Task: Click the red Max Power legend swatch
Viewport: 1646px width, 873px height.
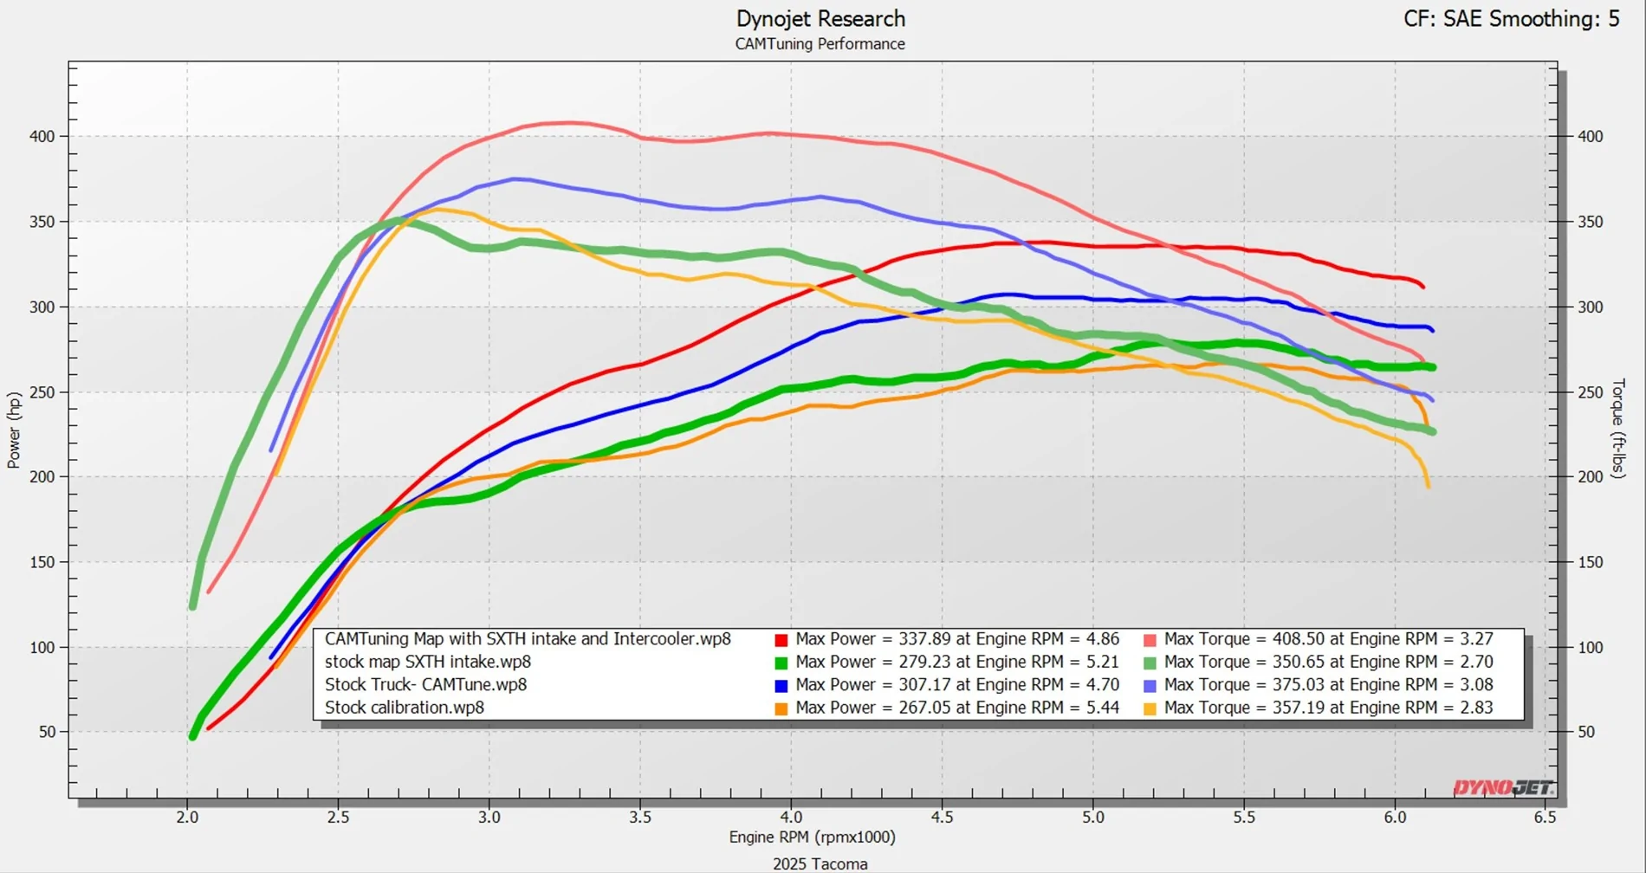Action: 781,640
